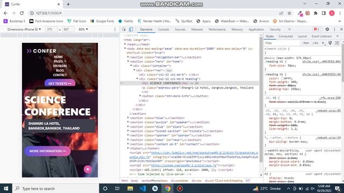Screen dimensions: 344x193
Task: Collapse the hero section node
Action: (128, 62)
